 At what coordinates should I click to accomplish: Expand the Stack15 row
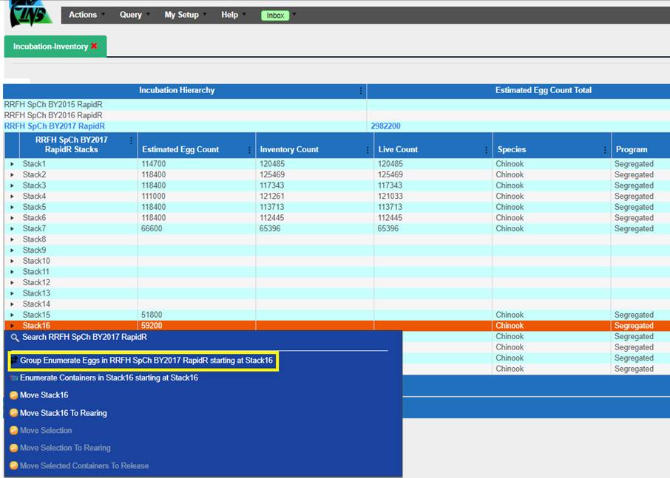[12, 315]
